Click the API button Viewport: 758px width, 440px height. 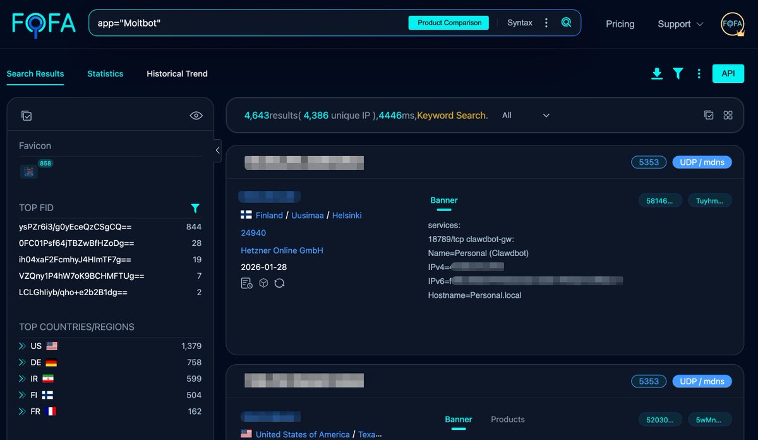click(x=728, y=73)
